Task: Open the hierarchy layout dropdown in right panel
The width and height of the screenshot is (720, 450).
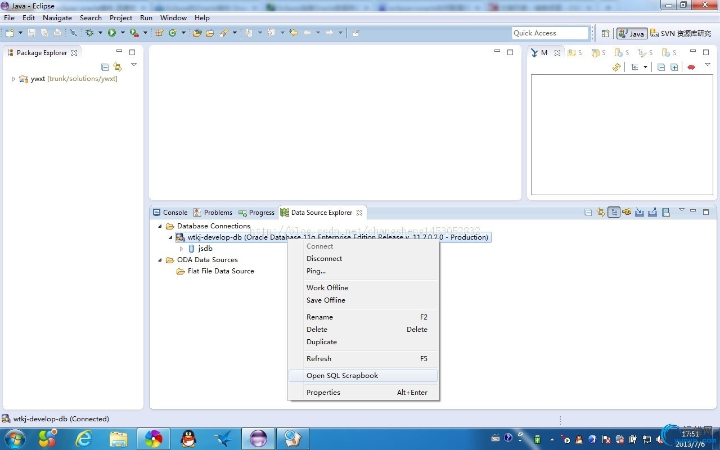Action: click(645, 67)
